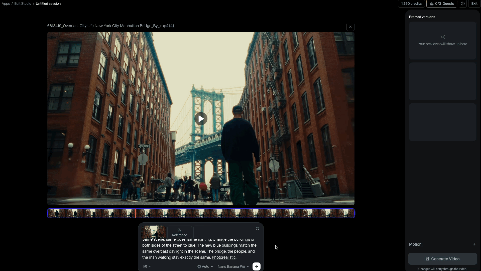
Task: Add a Reference image
Action: pyautogui.click(x=179, y=232)
